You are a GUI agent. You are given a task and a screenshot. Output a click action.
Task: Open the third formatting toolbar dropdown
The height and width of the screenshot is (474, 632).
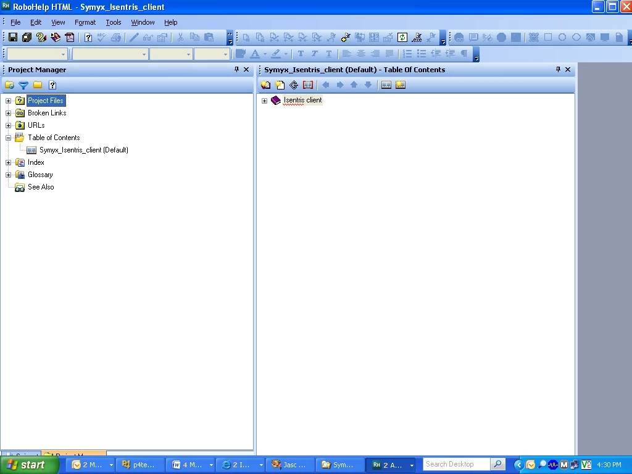tap(188, 54)
